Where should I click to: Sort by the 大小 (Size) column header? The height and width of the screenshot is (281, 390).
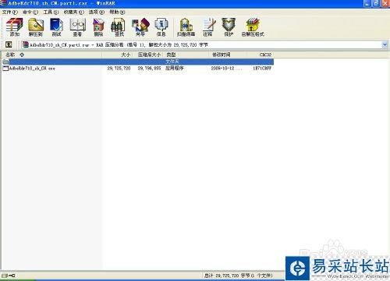pyautogui.click(x=119, y=55)
